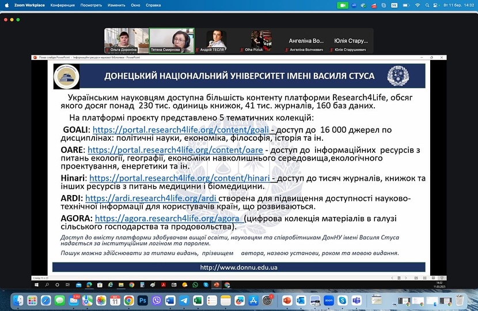Open System Settings in the dock
The width and height of the screenshot is (478, 311).
coord(267,301)
